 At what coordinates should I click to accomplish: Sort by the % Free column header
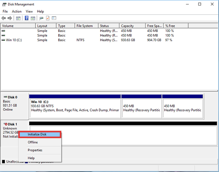176,26
